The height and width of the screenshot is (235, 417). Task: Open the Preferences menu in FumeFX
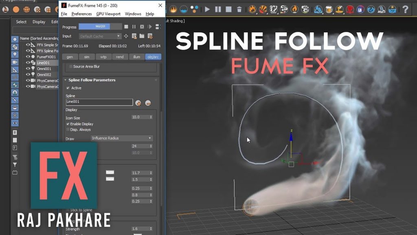point(81,13)
